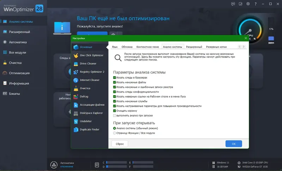Toggle Искать ненужные и ошибочные записи реестра
The height and width of the screenshot is (171, 282).
tap(114, 87)
